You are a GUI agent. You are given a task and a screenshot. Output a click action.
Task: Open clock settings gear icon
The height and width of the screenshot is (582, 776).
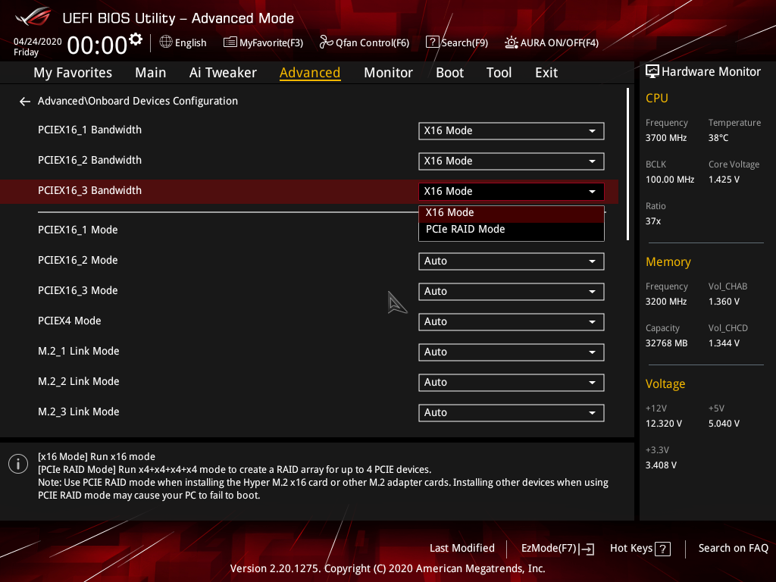135,39
